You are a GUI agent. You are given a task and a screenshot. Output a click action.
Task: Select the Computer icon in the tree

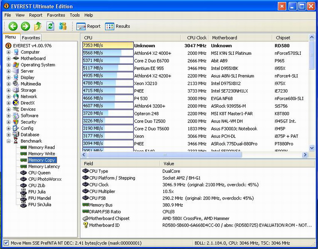point(16,52)
